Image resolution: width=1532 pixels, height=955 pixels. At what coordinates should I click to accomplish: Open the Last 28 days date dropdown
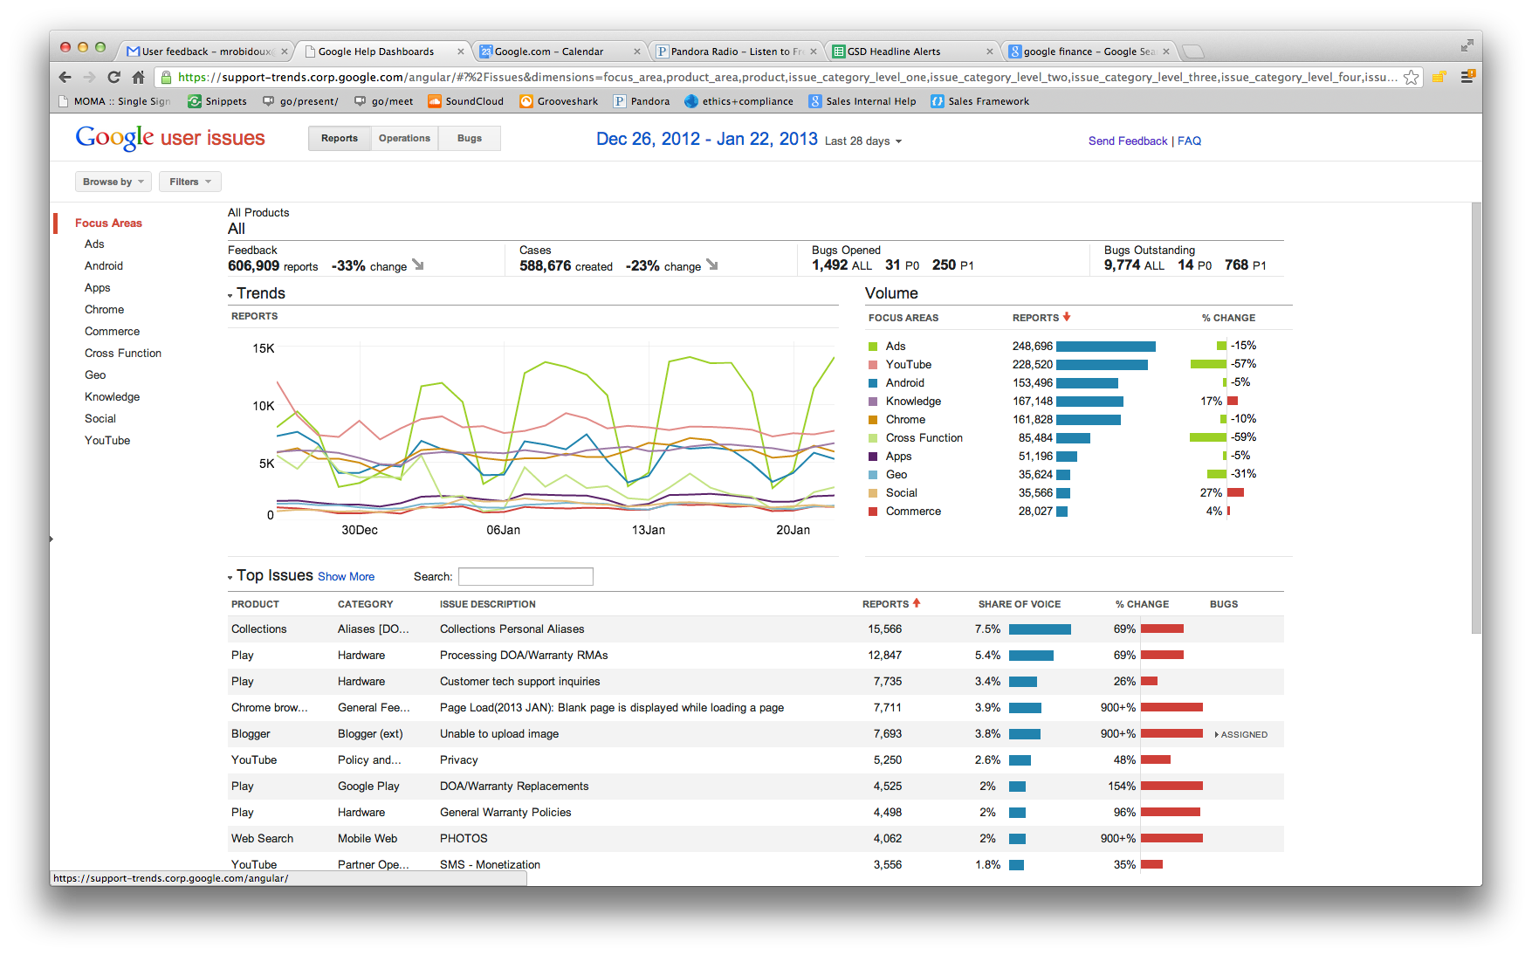(x=862, y=141)
